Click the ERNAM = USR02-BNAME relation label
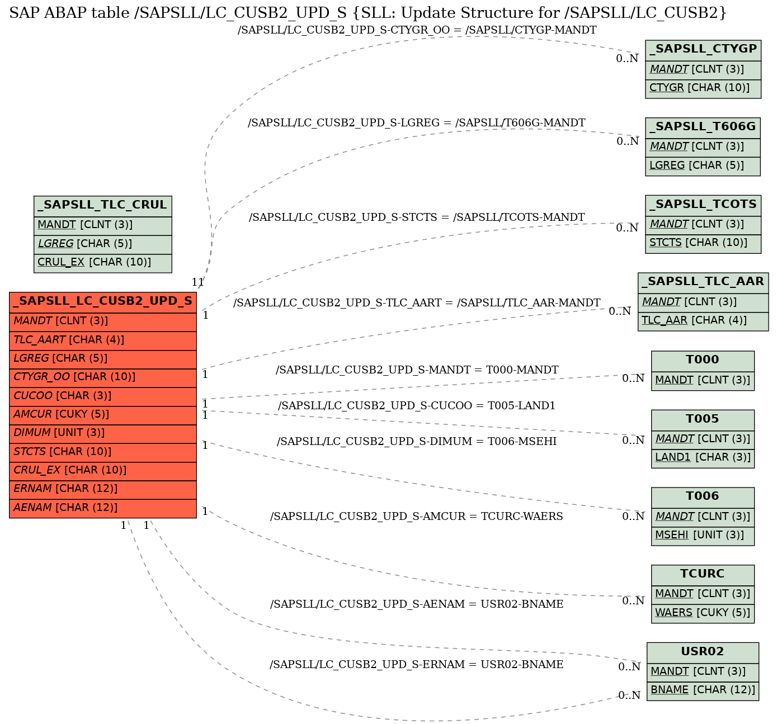This screenshot has width=777, height=724. click(x=417, y=665)
